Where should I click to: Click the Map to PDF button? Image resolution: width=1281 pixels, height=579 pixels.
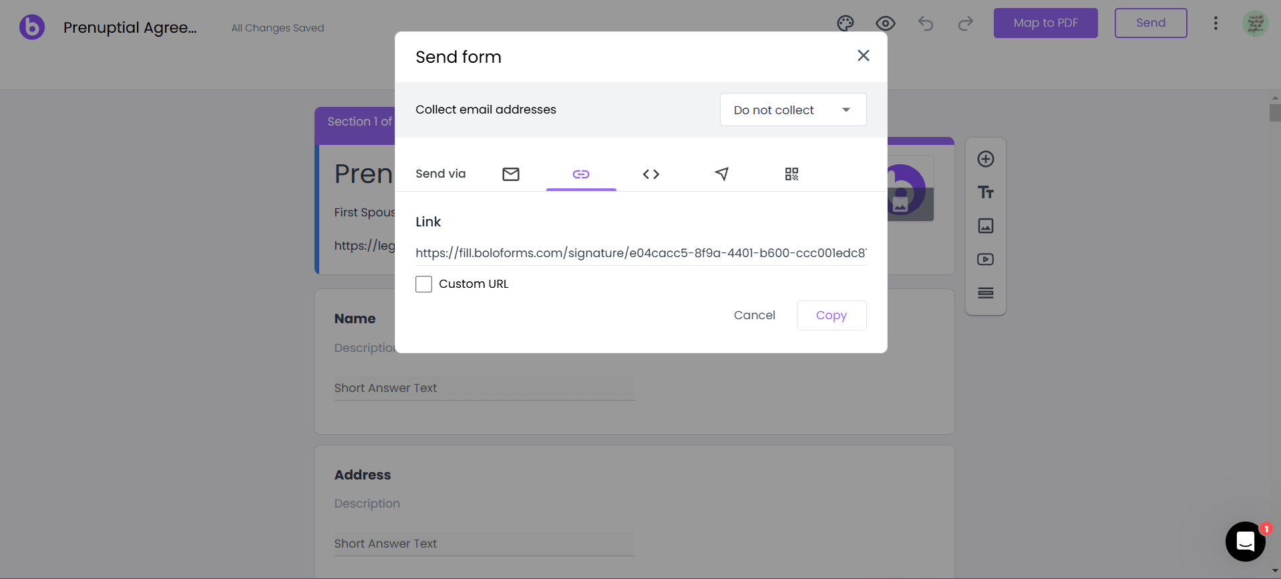tap(1045, 23)
